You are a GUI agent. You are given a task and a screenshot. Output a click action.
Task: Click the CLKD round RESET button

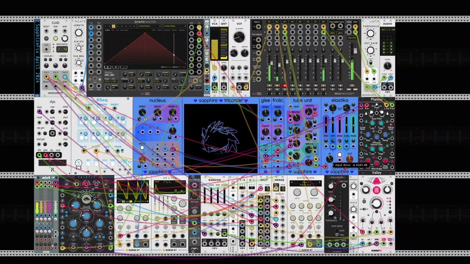pos(46,38)
